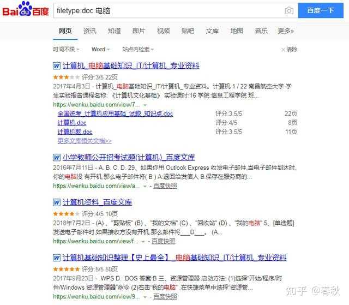
Task: Click the text 评分:4/5 10页
Action: (100, 214)
